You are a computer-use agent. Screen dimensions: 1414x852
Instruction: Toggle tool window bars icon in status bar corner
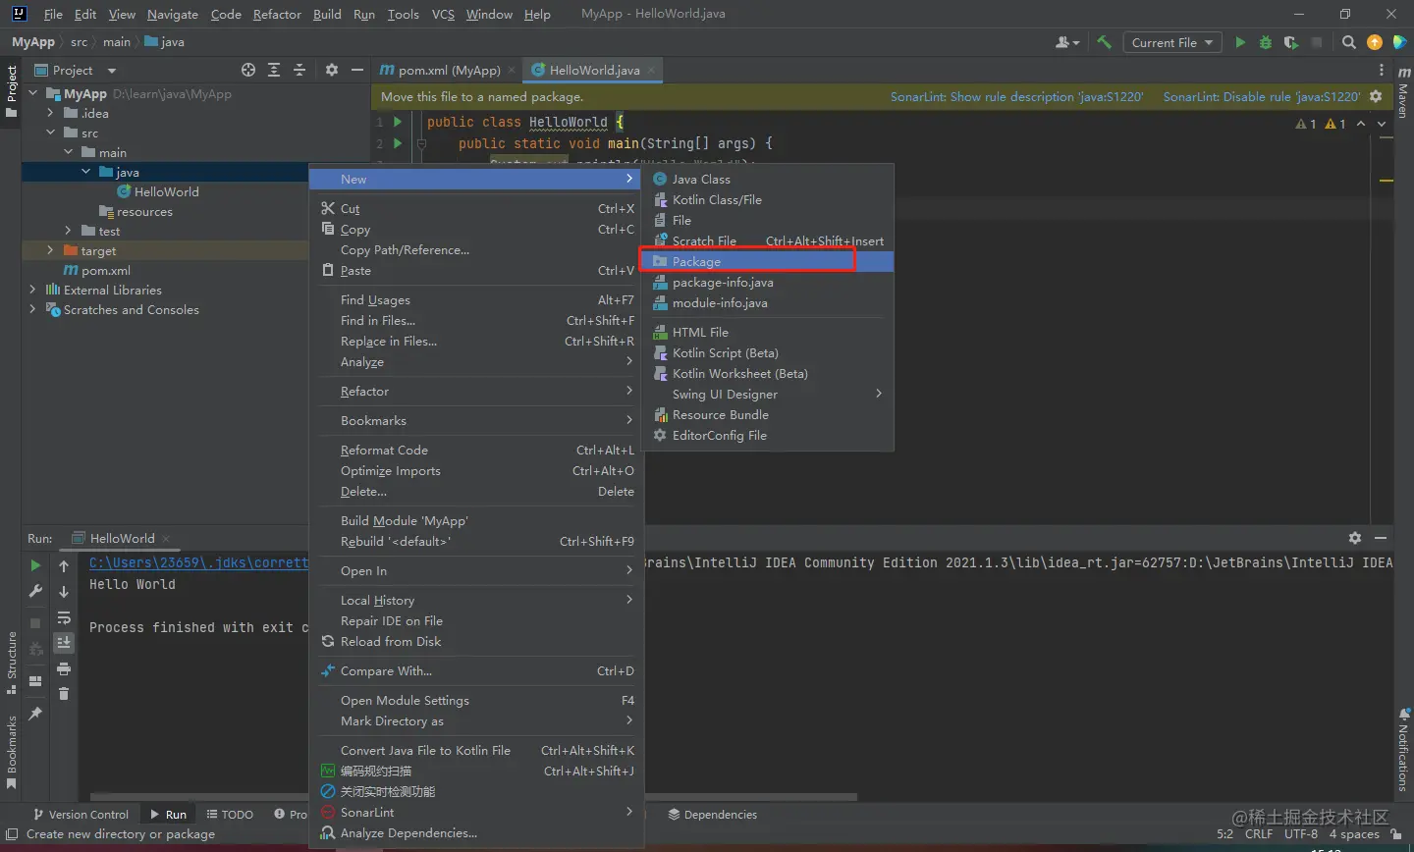pyautogui.click(x=12, y=834)
